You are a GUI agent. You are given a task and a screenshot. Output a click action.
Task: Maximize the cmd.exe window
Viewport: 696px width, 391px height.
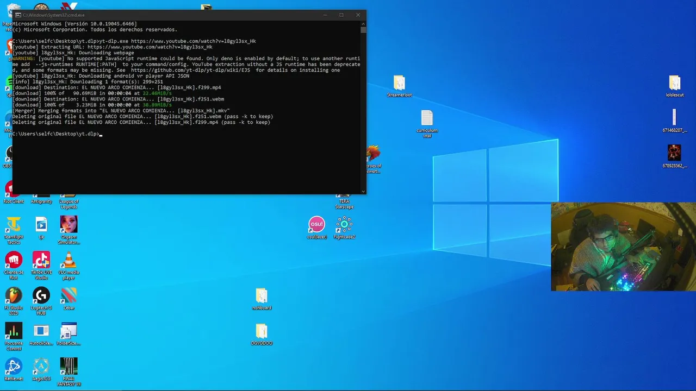(341, 15)
